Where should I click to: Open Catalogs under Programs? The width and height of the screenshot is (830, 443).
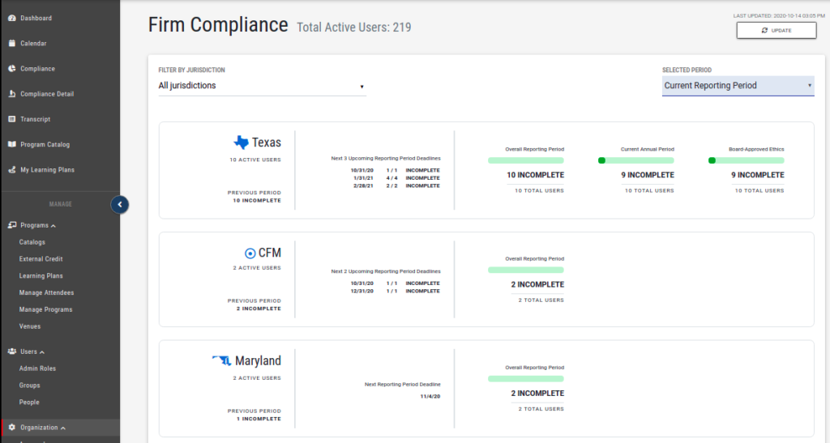tap(32, 242)
